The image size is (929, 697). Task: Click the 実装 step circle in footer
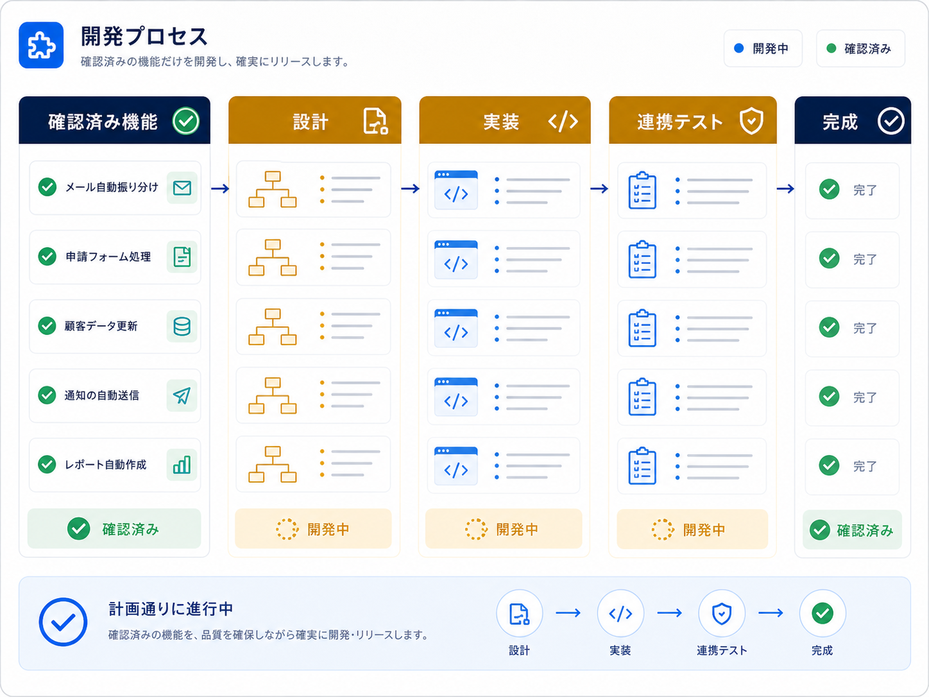tap(620, 613)
